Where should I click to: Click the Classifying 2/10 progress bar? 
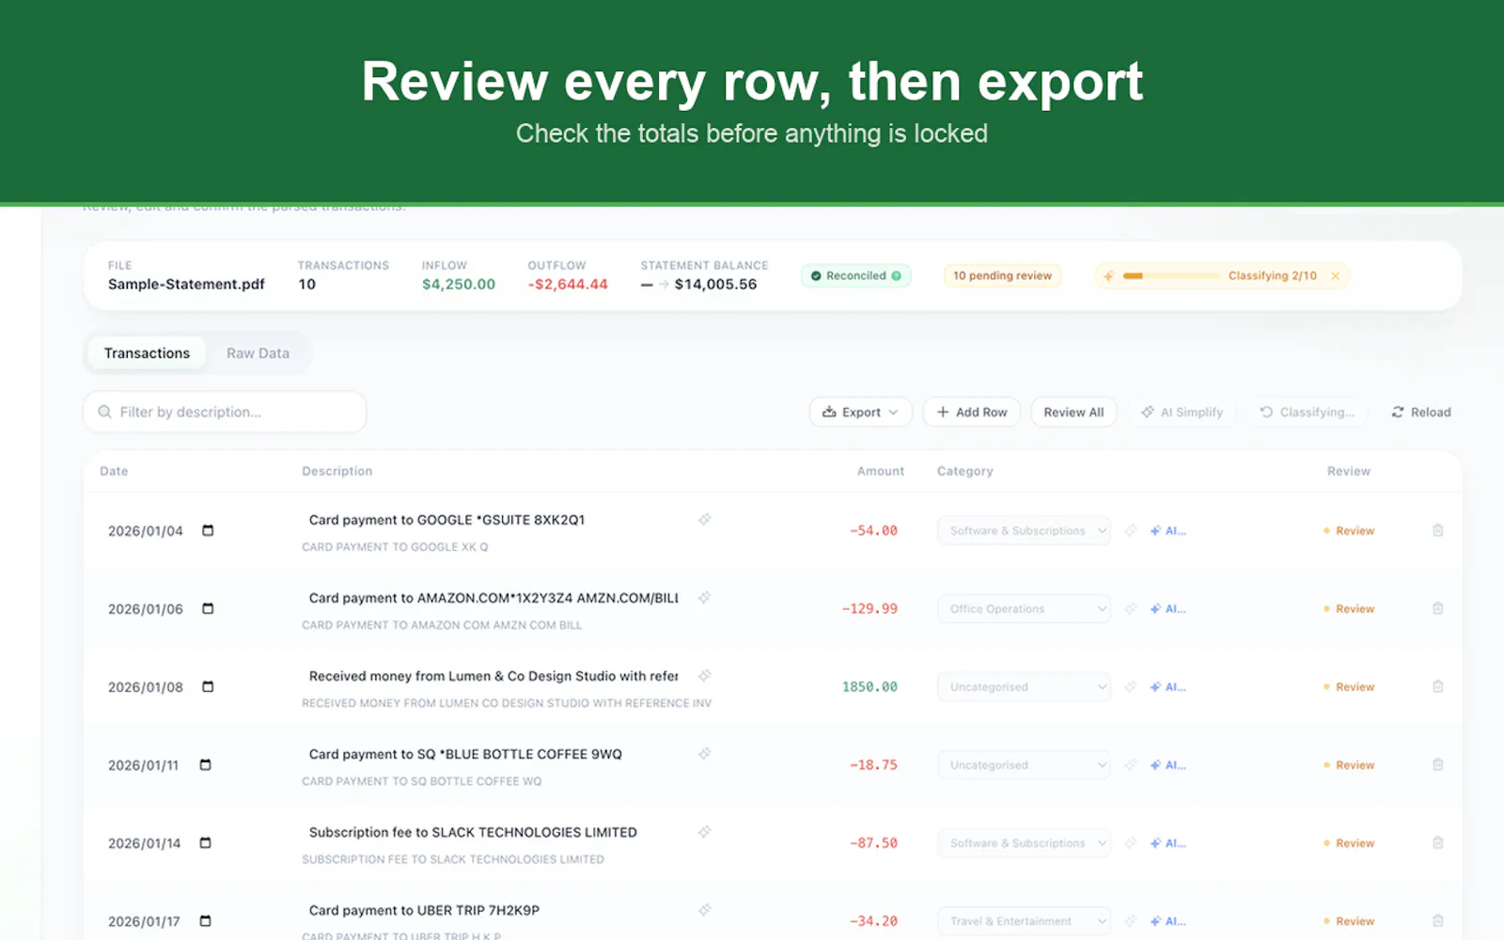pyautogui.click(x=1171, y=276)
